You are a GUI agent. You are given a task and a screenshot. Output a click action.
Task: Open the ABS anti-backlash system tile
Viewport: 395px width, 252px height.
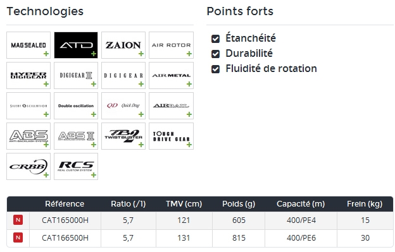pyautogui.click(x=28, y=136)
